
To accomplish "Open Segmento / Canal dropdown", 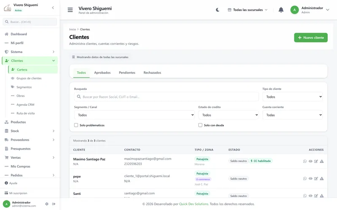I will [x=134, y=115].
